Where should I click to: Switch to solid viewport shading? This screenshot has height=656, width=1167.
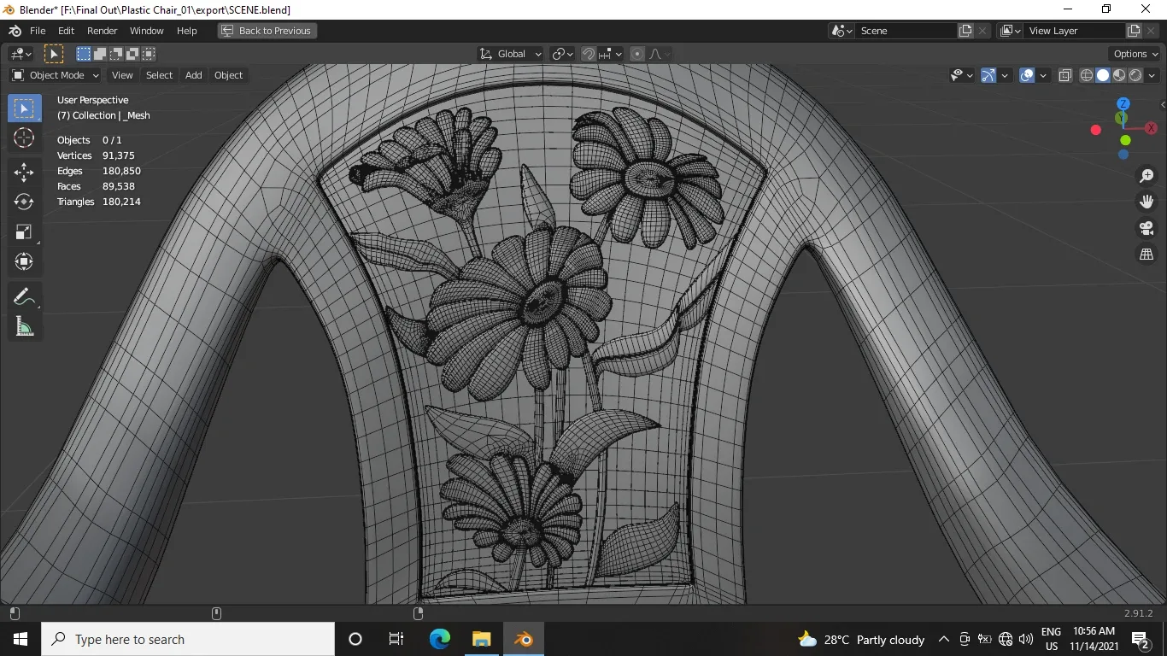coord(1103,75)
